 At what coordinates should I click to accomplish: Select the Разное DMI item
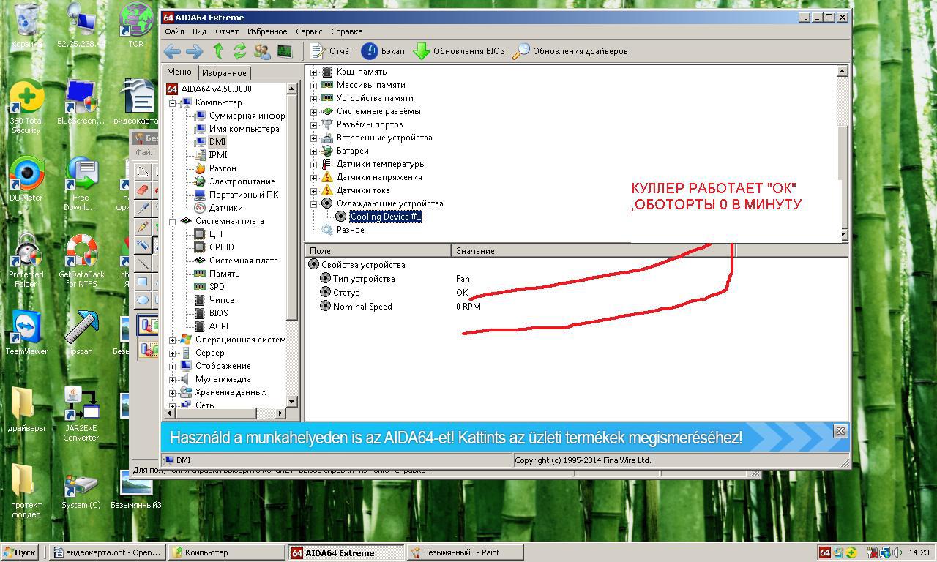[350, 230]
